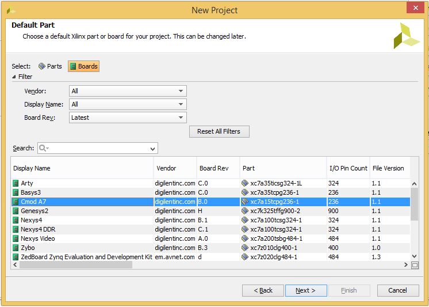Click the Basys3 board icon
This screenshot has height=307, width=429.
[16, 192]
